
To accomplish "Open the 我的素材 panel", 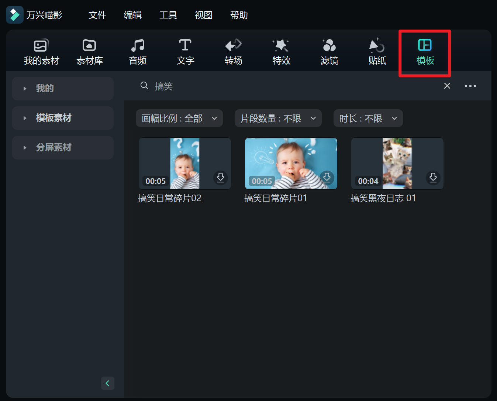I will tap(41, 51).
